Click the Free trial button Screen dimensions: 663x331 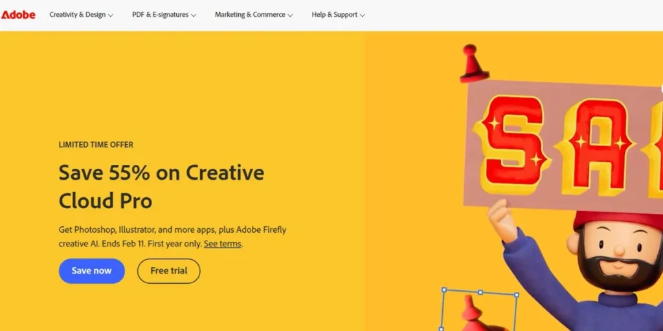point(168,271)
